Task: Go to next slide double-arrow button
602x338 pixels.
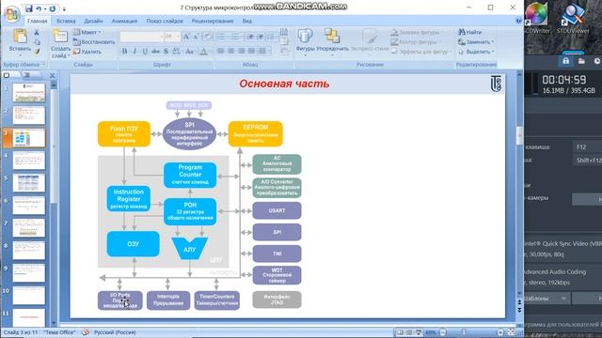Action: click(519, 310)
